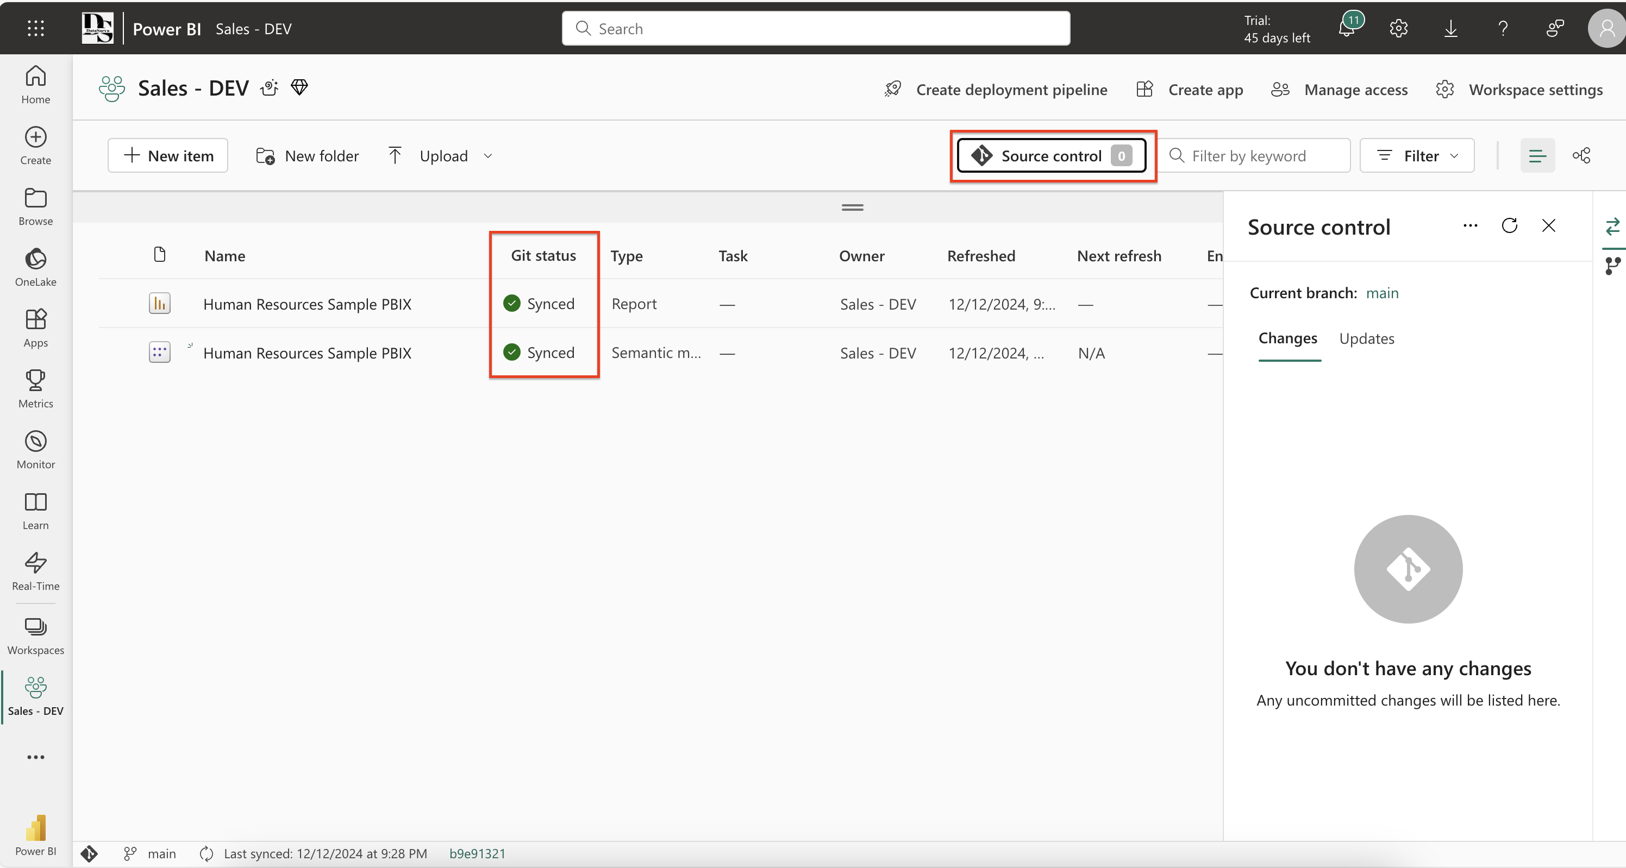Open Learn in the sidebar
This screenshot has height=868, width=1626.
(35, 511)
